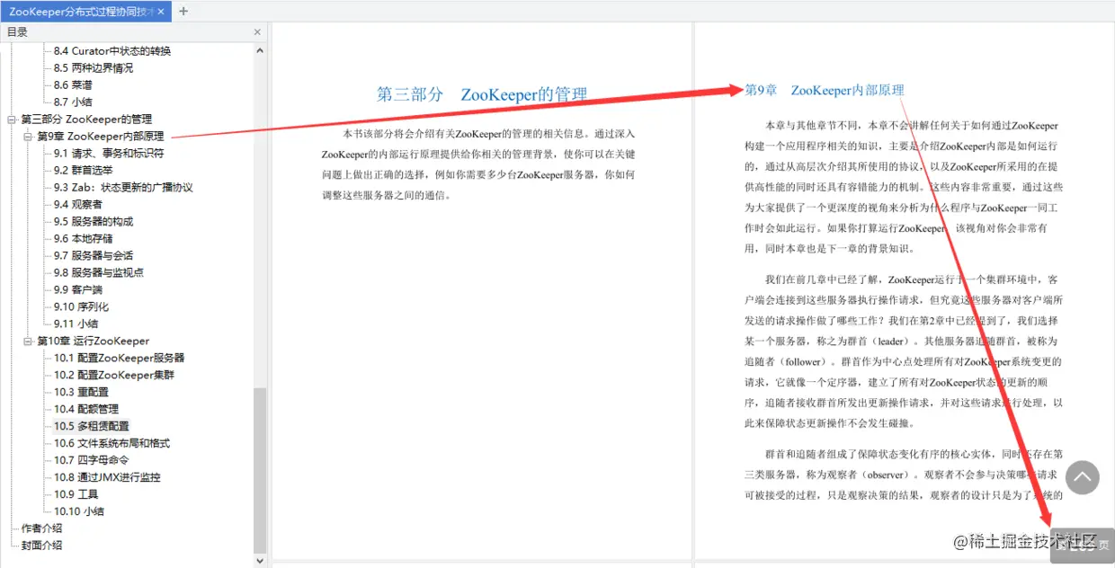Image resolution: width=1115 pixels, height=568 pixels.
Task: Collapse 第9章 ZooKeeper内部原理 tree node
Action: click(28, 137)
